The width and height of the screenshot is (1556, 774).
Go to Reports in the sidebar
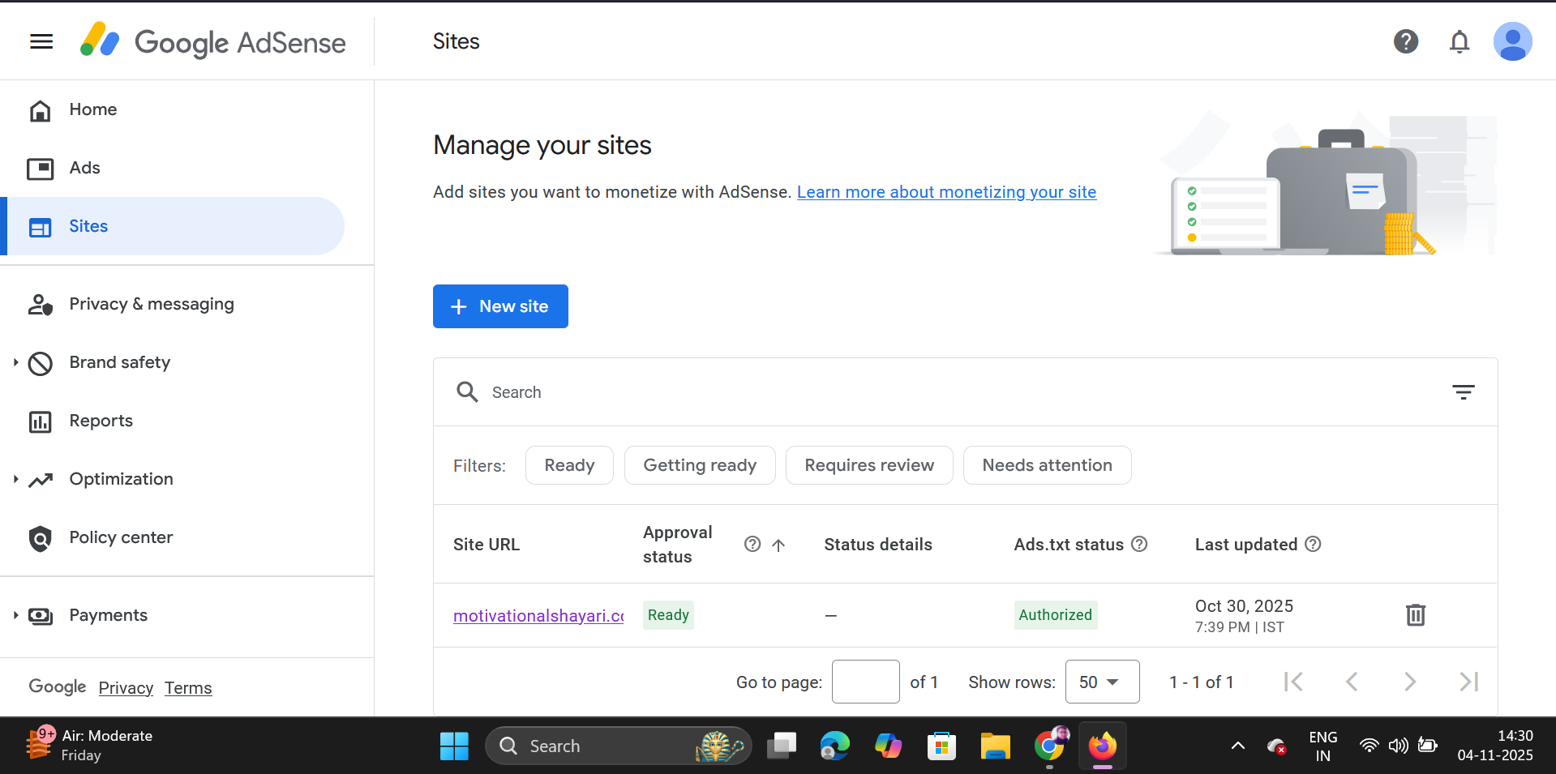pyautogui.click(x=101, y=421)
